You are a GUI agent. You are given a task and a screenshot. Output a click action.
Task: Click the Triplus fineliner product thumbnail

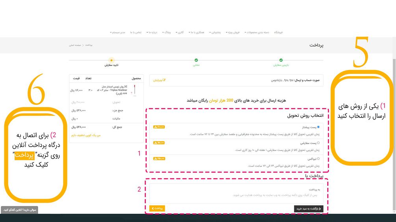(134, 90)
